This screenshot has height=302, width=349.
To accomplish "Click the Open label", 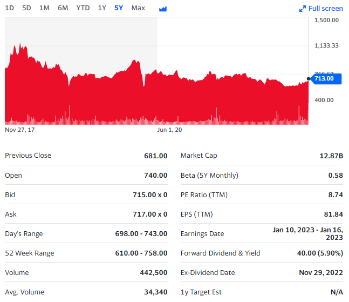I will tap(13, 176).
